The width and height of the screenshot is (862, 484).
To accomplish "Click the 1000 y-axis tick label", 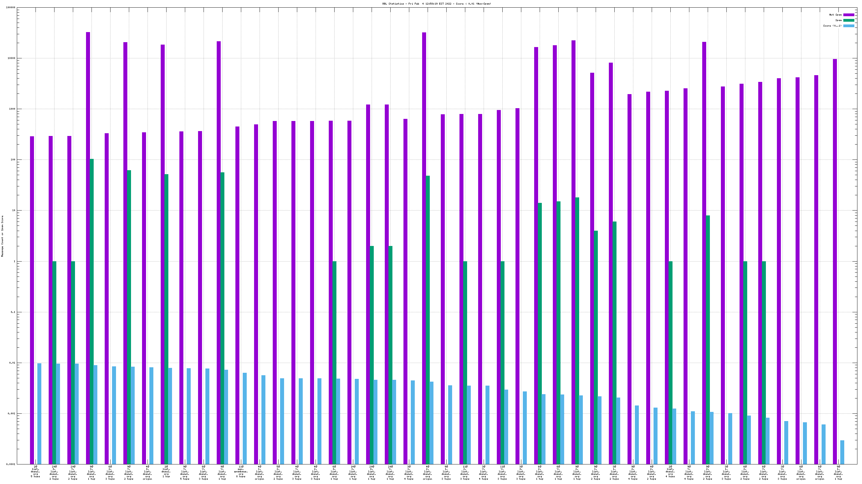I will [12, 109].
